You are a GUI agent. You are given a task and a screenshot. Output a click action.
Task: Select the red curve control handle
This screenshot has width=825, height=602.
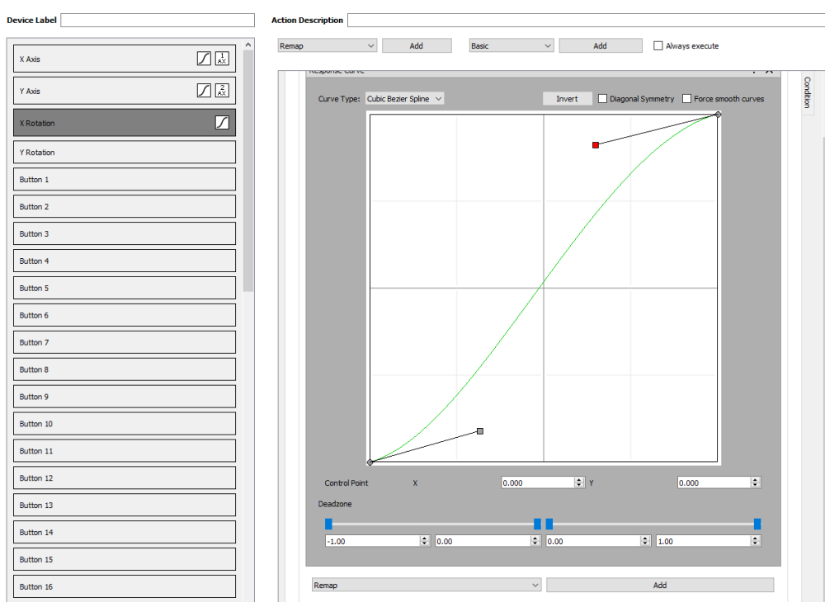click(596, 145)
